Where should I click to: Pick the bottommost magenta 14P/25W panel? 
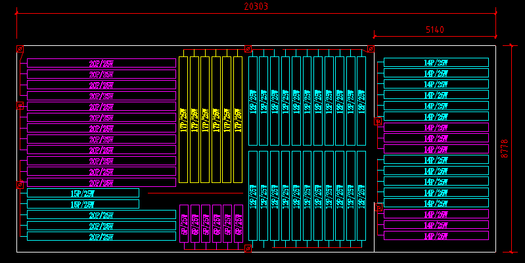pyautogui.click(x=436, y=235)
